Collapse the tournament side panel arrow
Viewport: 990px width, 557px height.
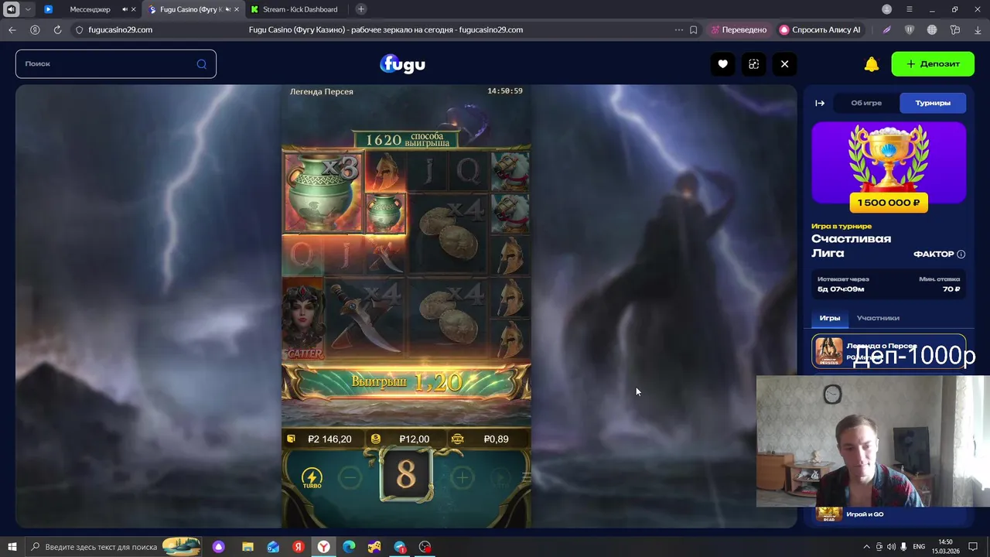(820, 103)
